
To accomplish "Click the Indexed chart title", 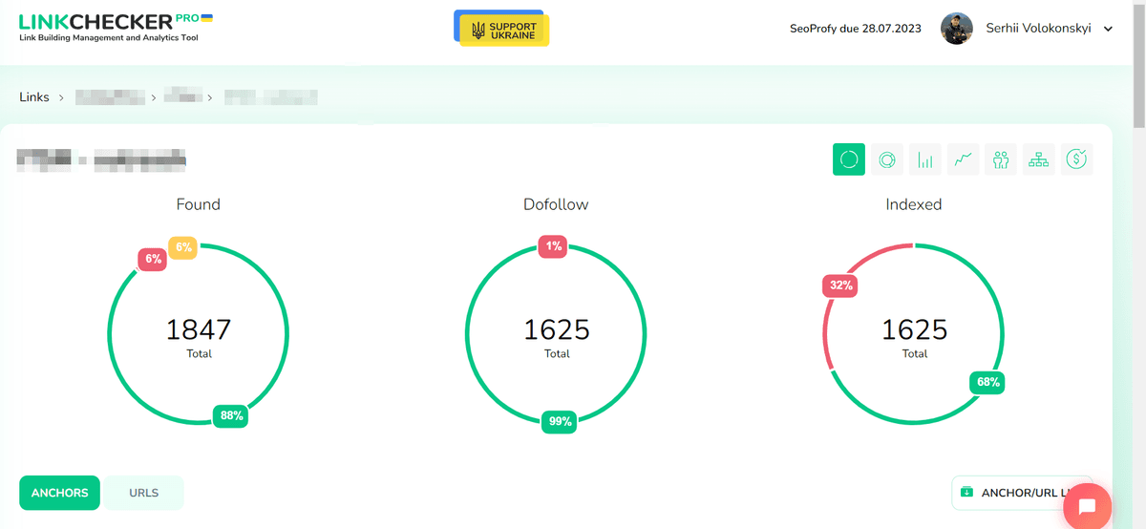I will point(914,204).
